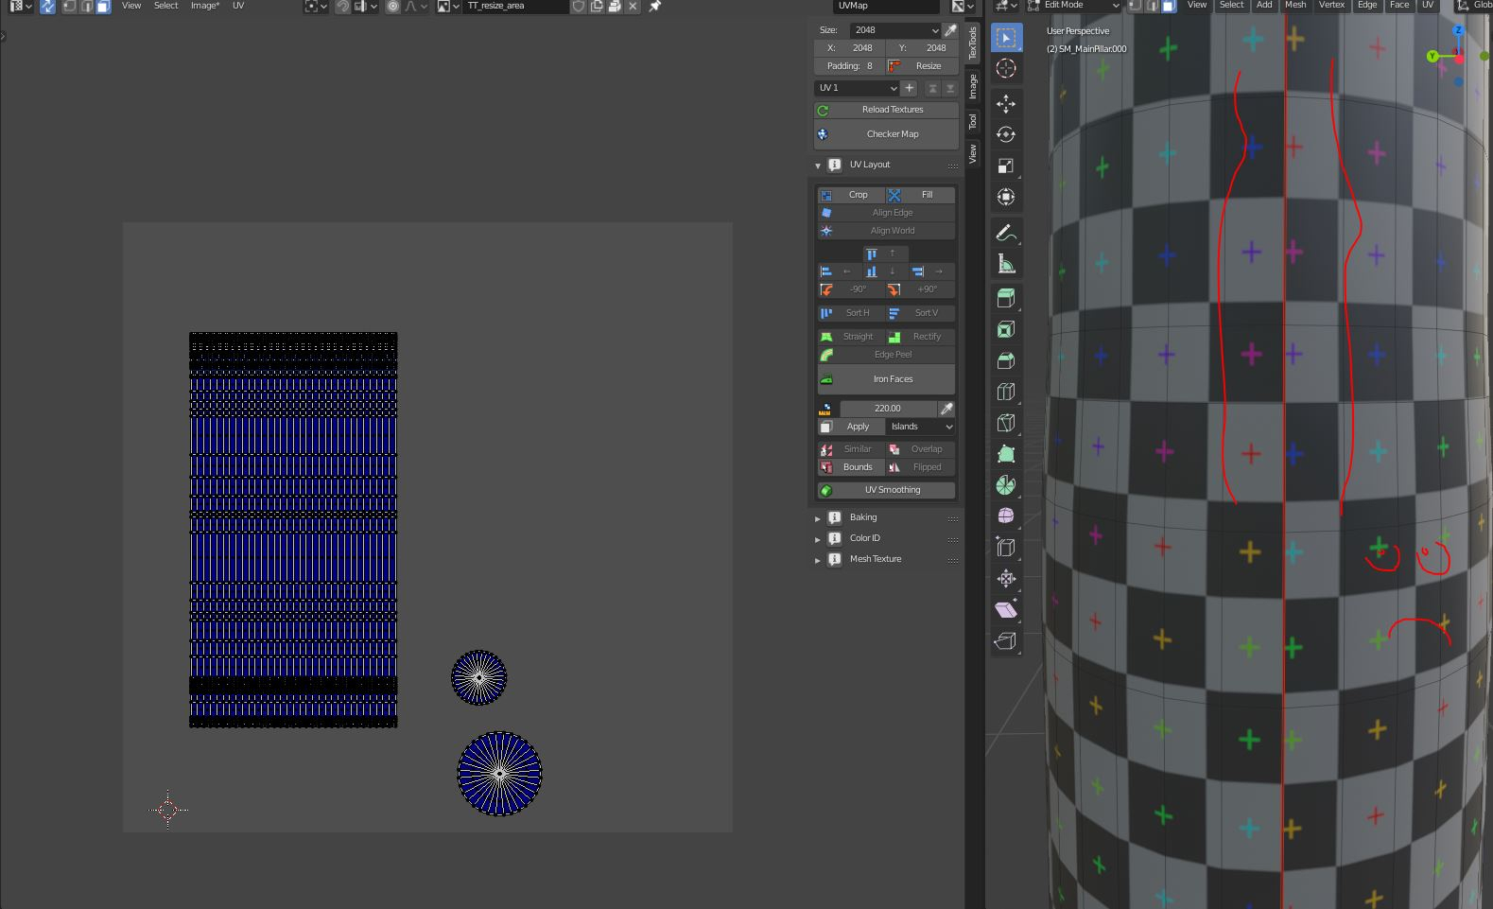Screen dimensions: 1493x909
Task: Switch to the Tool sidebar tab
Action: click(972, 122)
